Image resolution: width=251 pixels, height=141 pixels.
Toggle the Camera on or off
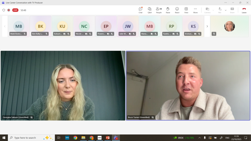(207, 10)
